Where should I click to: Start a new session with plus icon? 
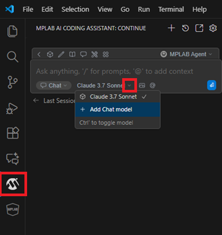[x=171, y=28]
